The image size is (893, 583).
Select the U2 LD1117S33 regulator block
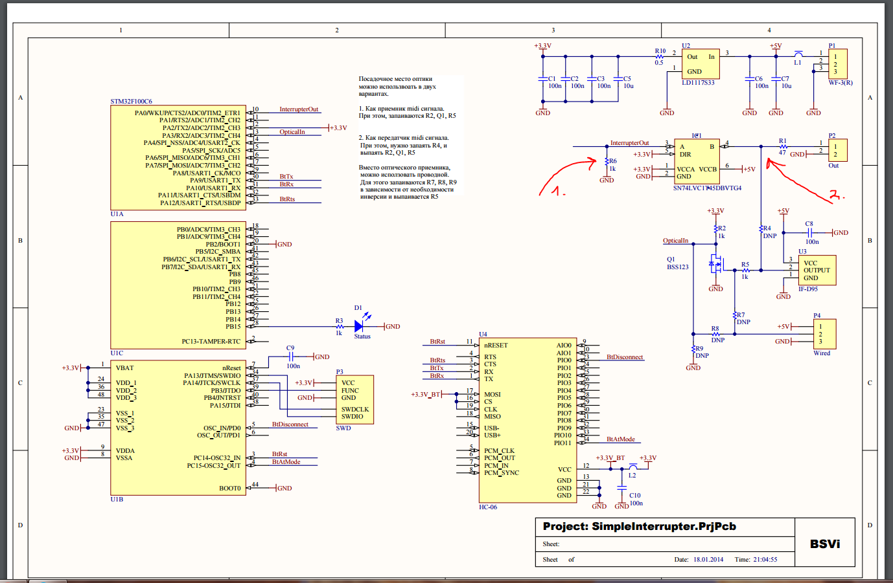tap(701, 64)
